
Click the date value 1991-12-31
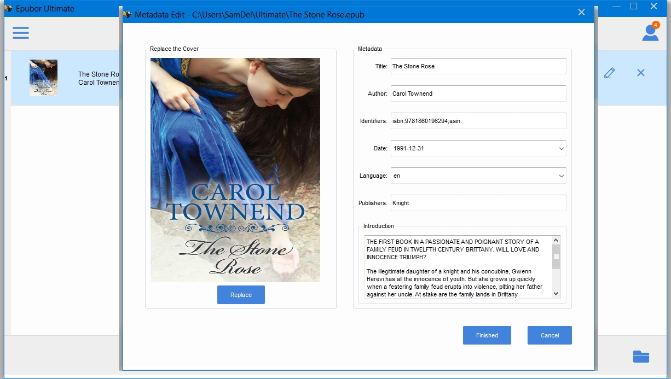click(x=409, y=148)
